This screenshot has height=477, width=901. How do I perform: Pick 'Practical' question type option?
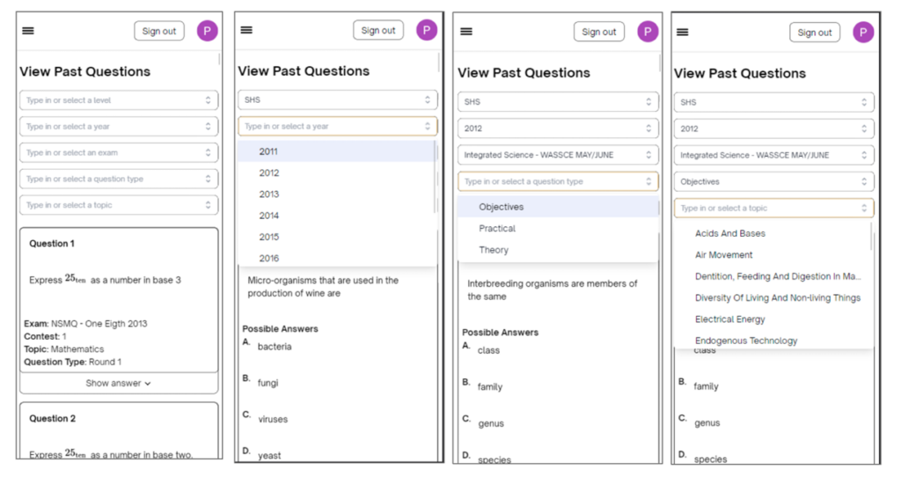497,228
